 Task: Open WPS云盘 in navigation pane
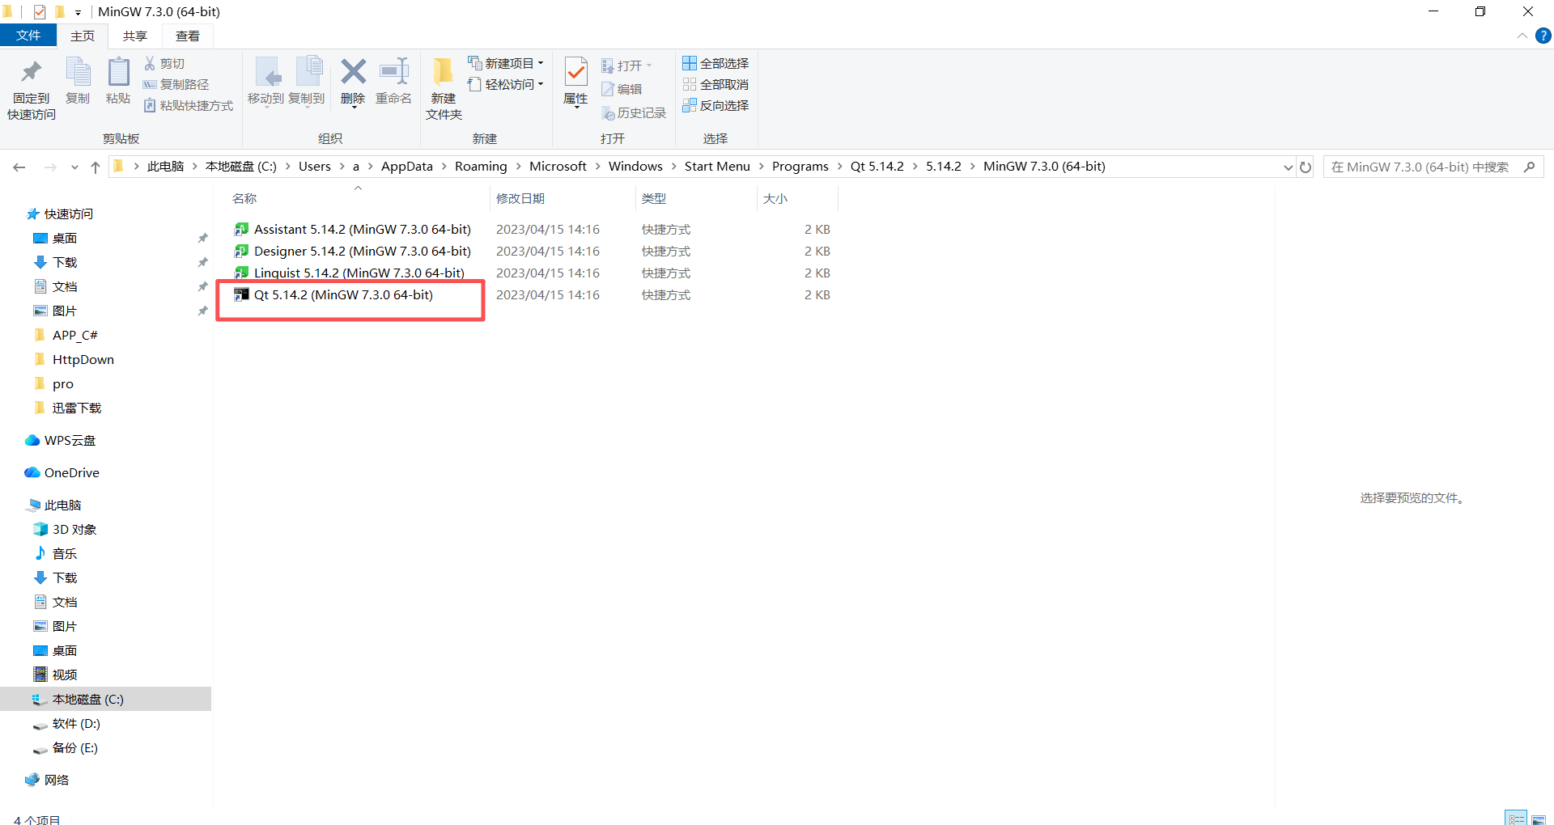[61, 441]
